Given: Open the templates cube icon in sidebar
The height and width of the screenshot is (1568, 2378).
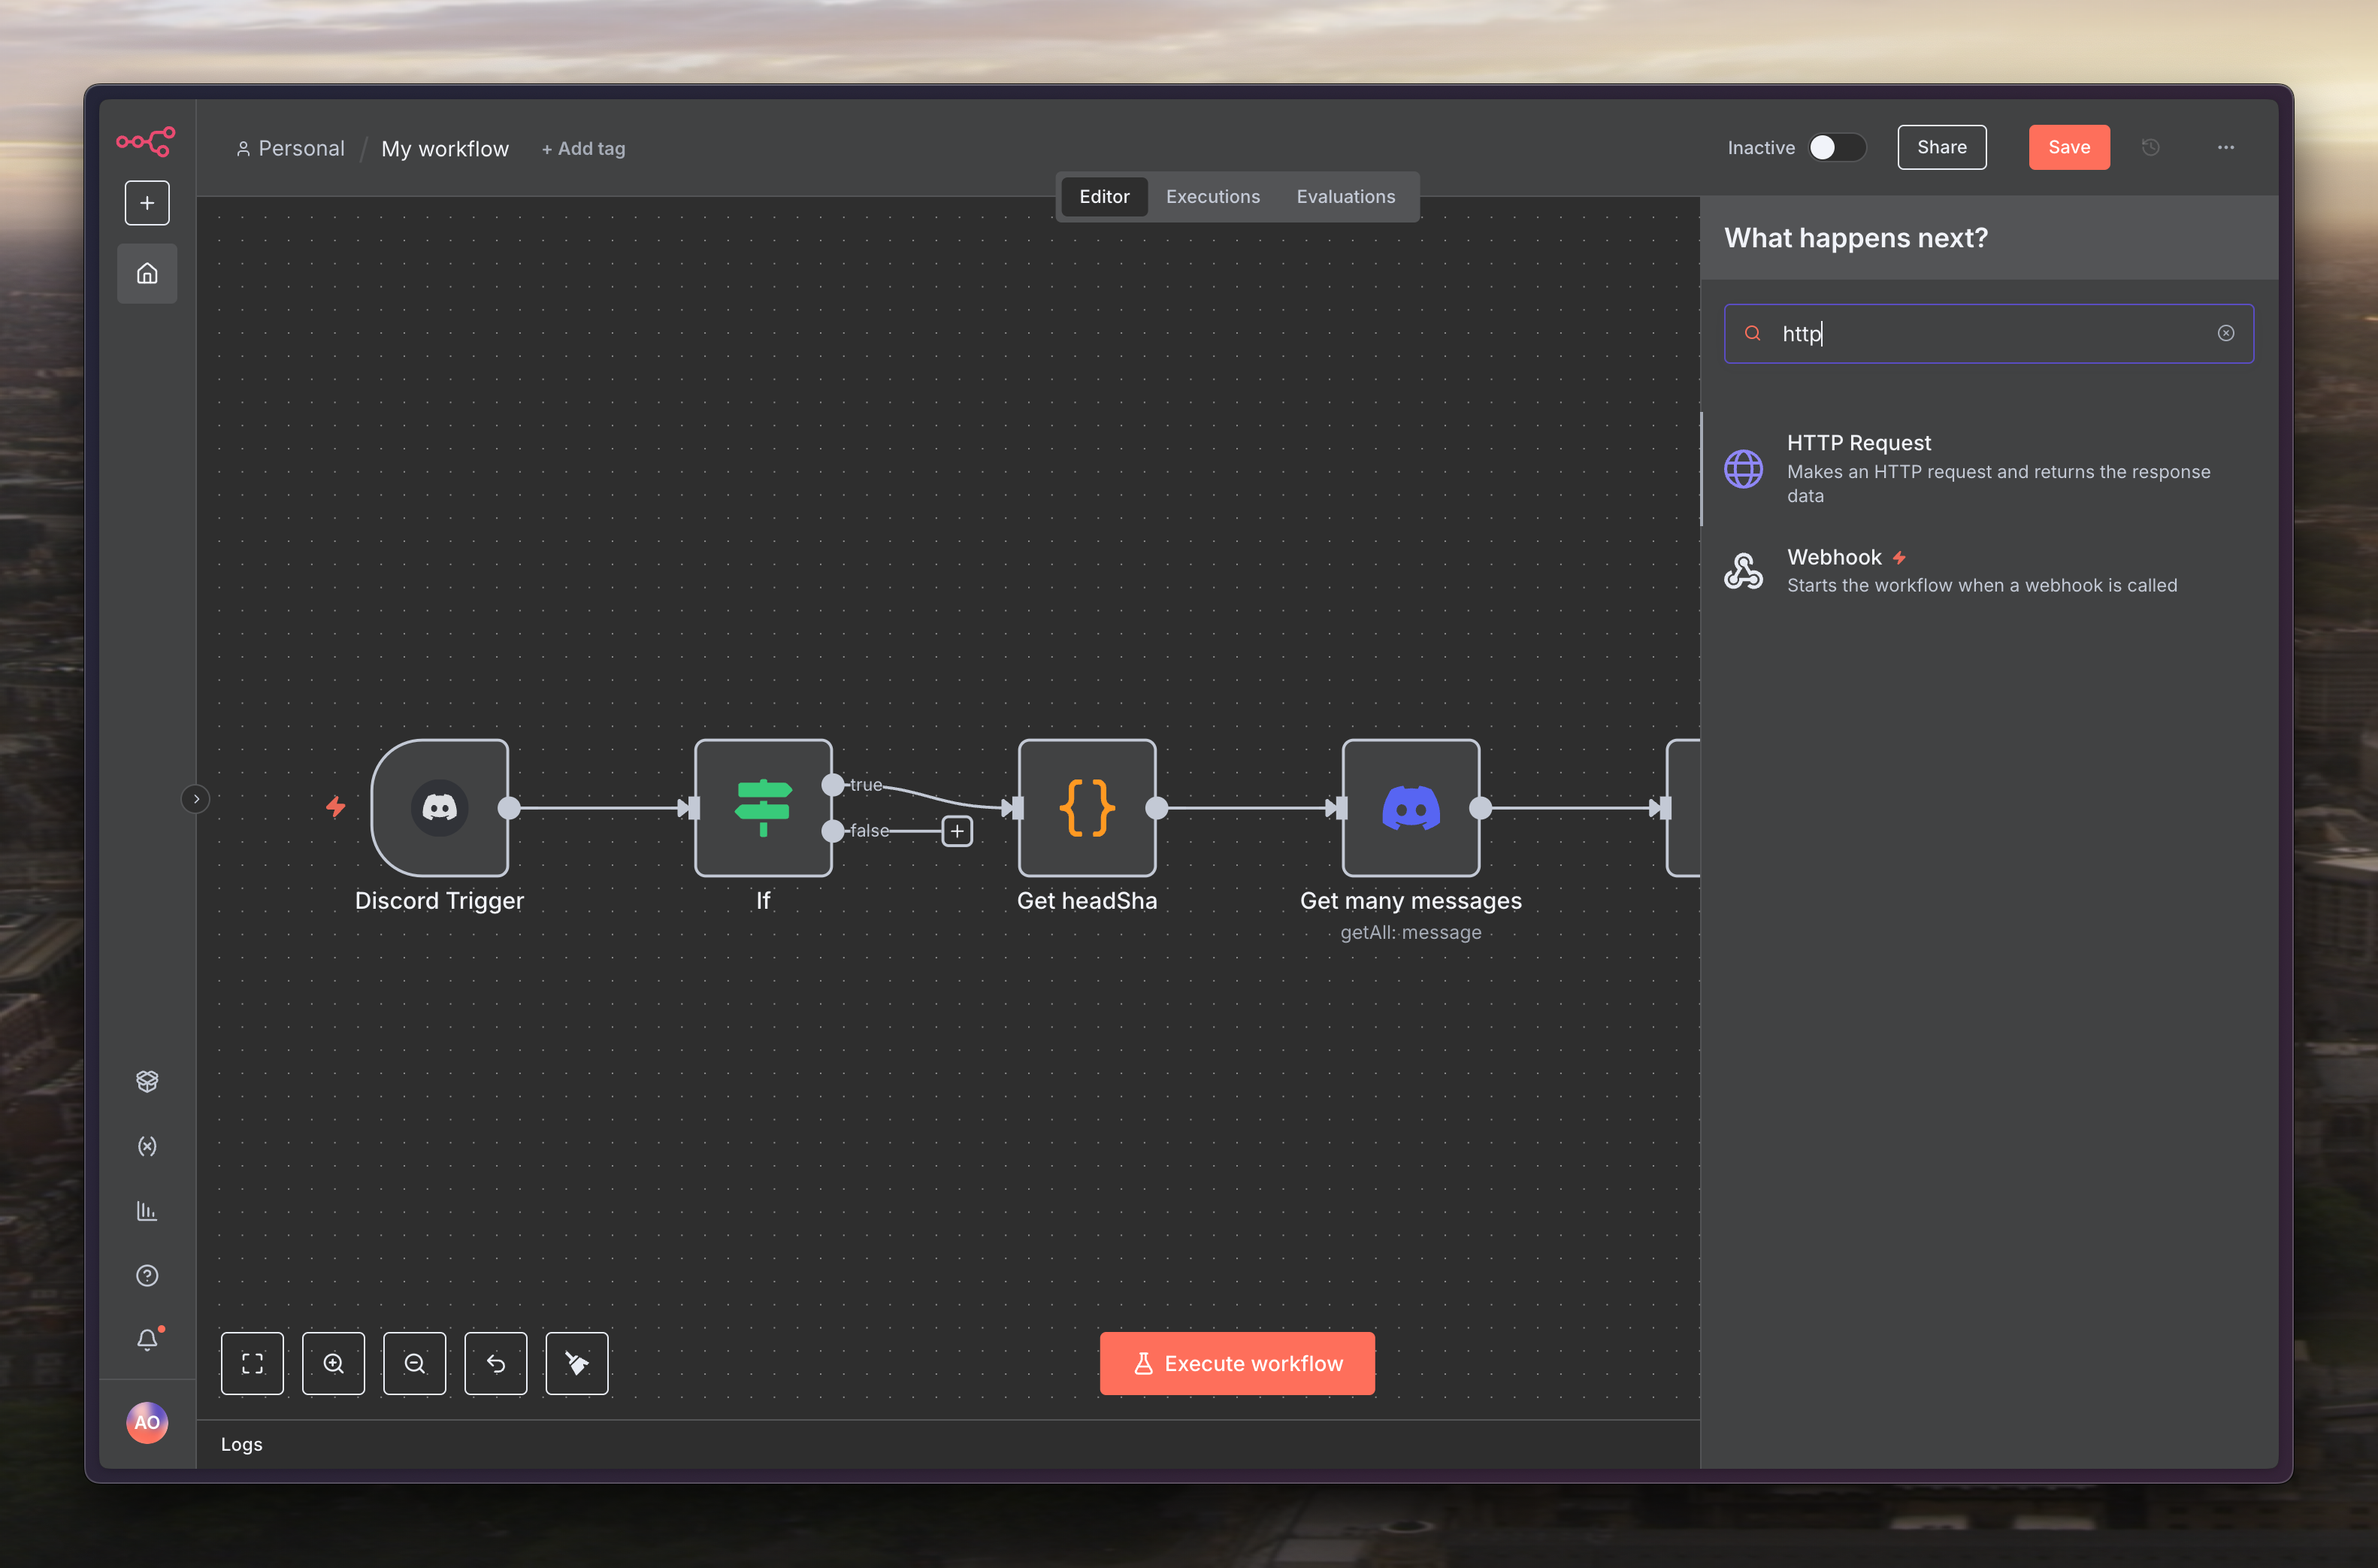Looking at the screenshot, I should click(x=147, y=1081).
